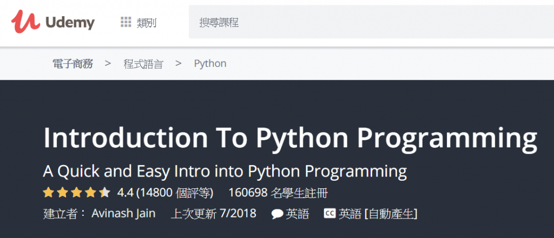Click the 上次更新 7/2018 text
The image size is (554, 238).
click(x=213, y=214)
